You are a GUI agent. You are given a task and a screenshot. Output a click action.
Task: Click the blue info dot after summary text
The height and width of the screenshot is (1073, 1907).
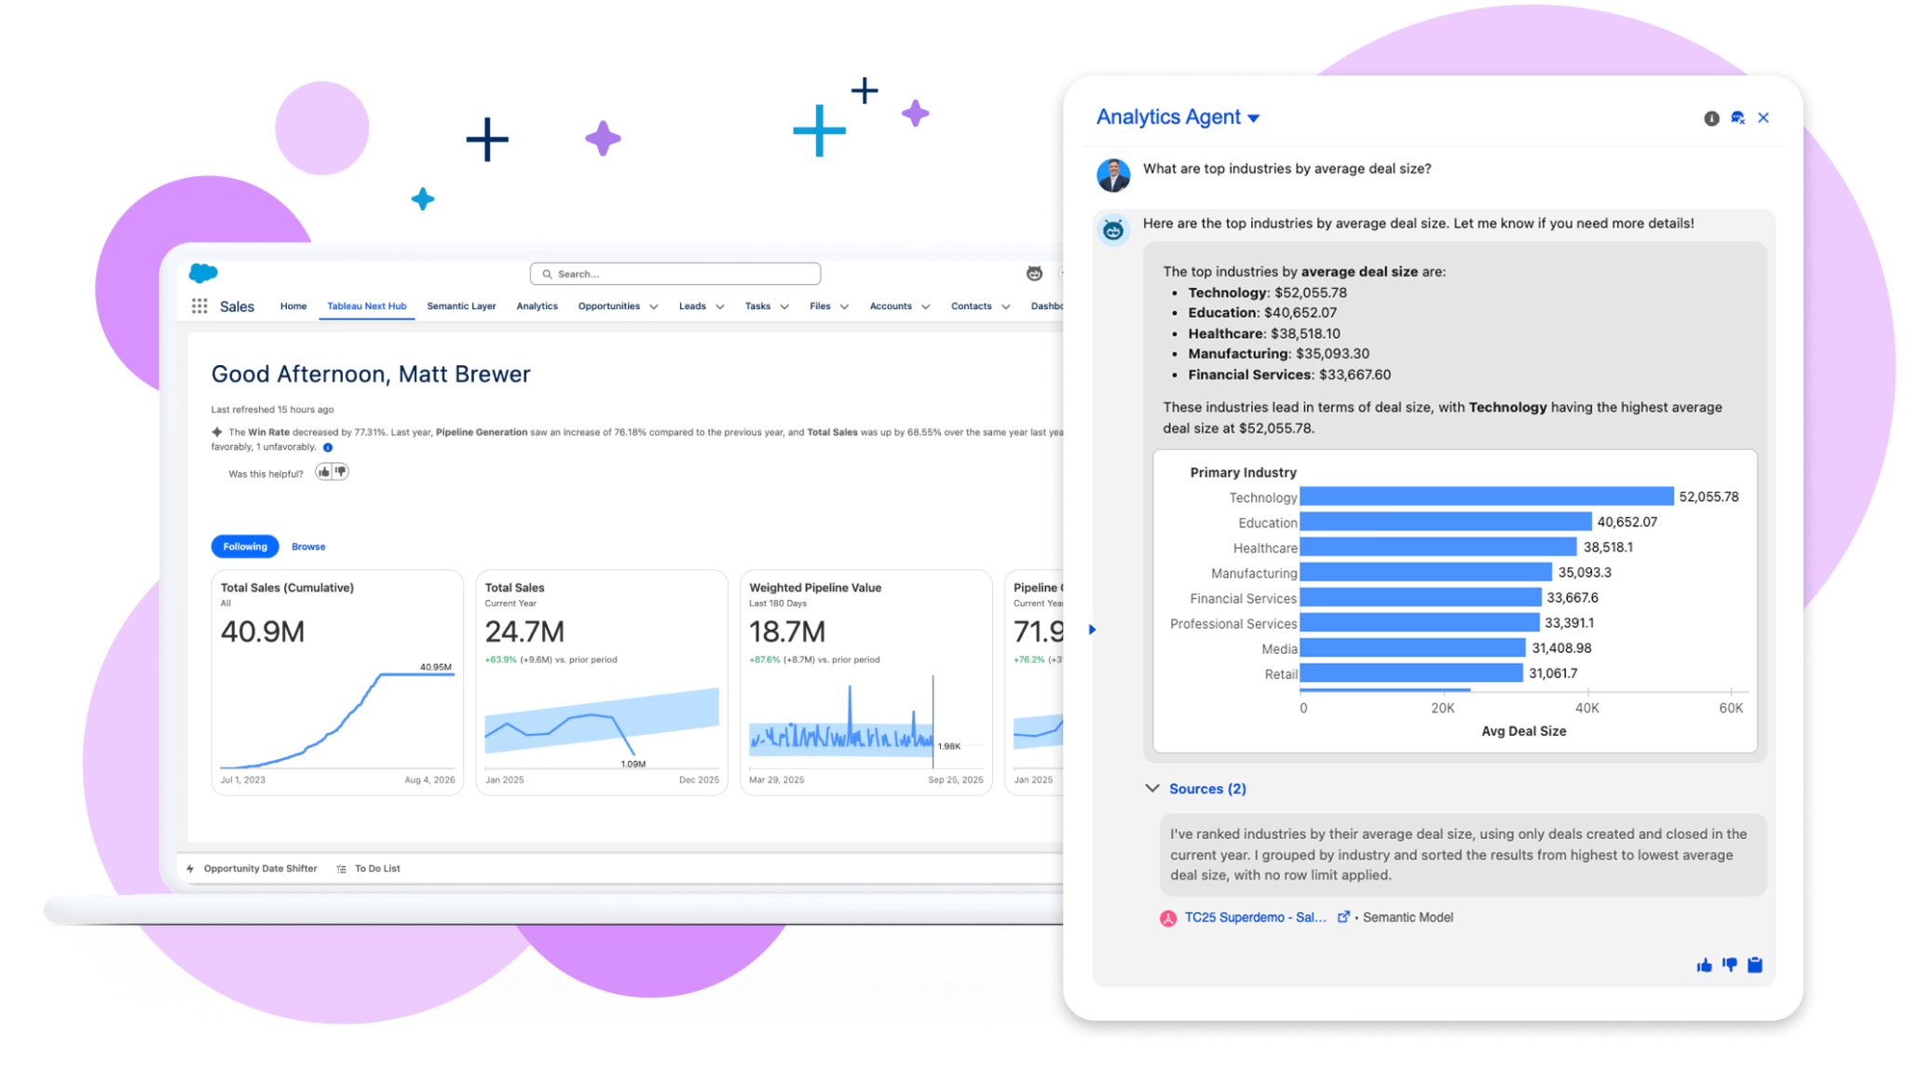(x=328, y=448)
